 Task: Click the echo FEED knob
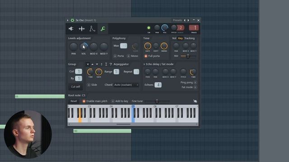[x=148, y=72]
